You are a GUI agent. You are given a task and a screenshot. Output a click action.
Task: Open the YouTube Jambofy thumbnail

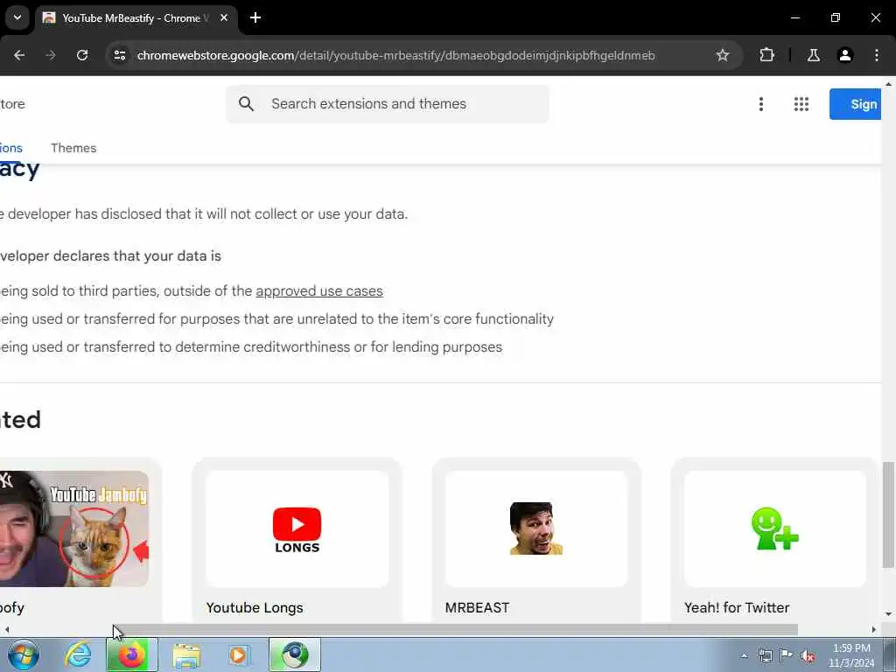pyautogui.click(x=74, y=528)
